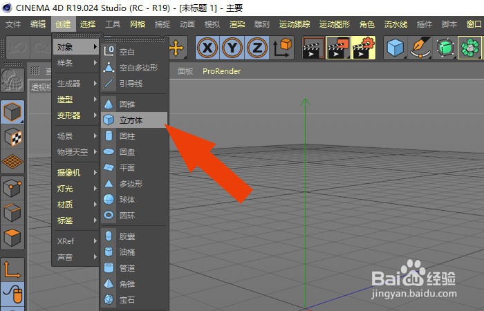The width and height of the screenshot is (484, 311).
Task: Expand the 造型 submenu
Action: coord(75,100)
